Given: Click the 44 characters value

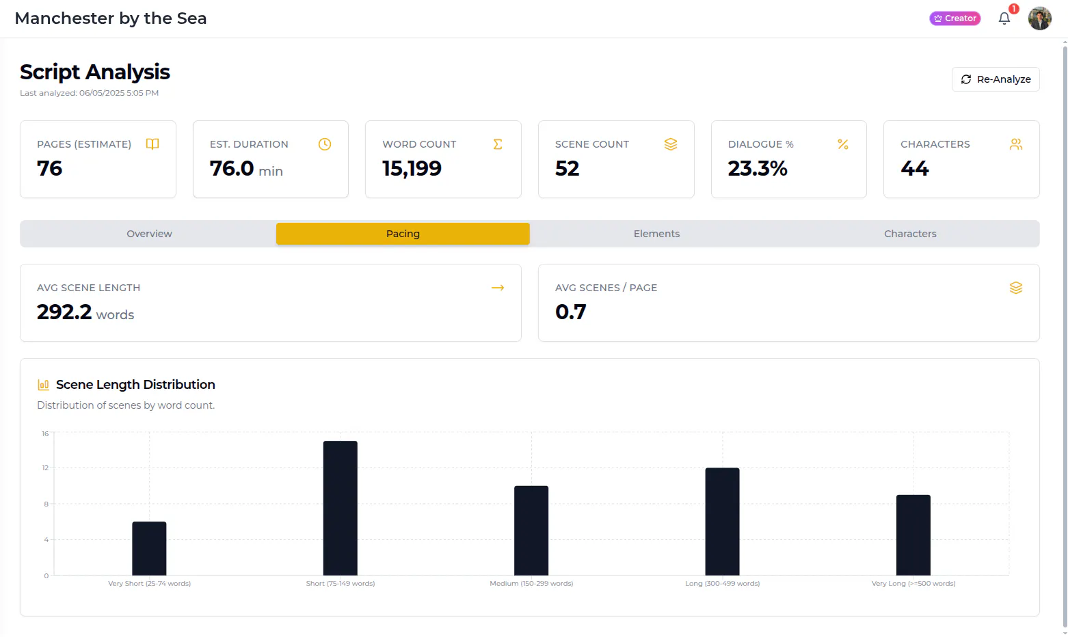Looking at the screenshot, I should click(x=915, y=168).
